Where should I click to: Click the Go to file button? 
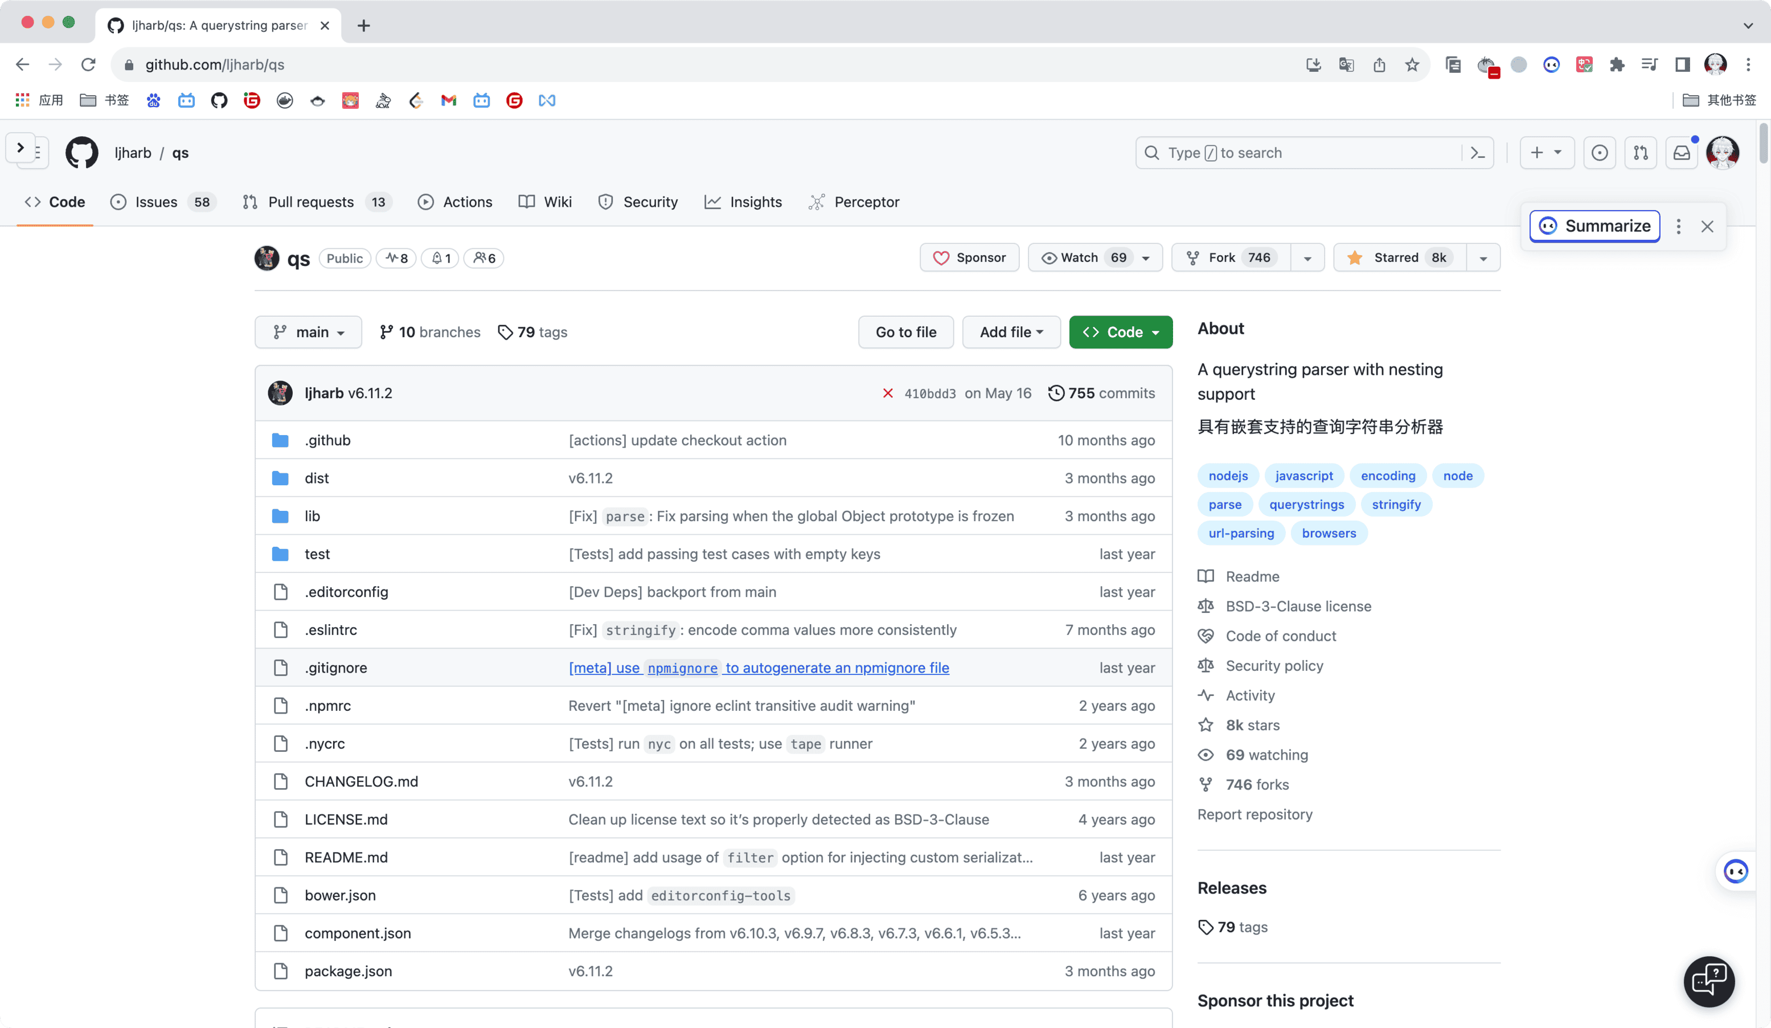[x=905, y=331]
